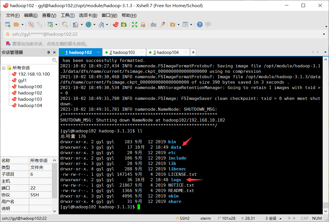The image size is (329, 222).
Task: Select session 192.168.10.100
Action: [x=34, y=74]
